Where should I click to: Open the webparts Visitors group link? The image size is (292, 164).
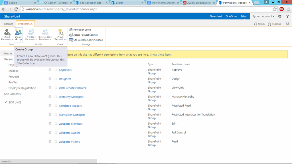click(69, 142)
